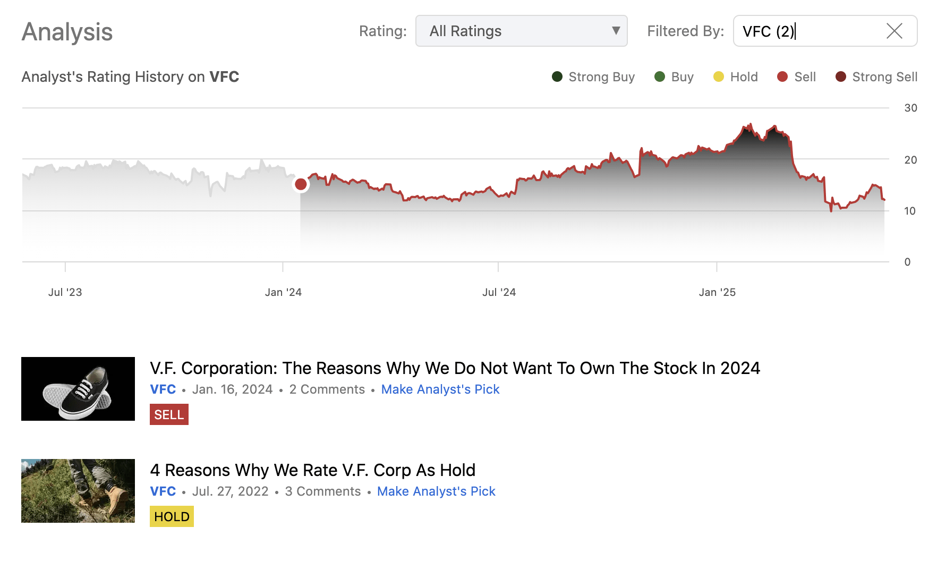Click the red SELL rating badge
This screenshot has height=561, width=937.
pyautogui.click(x=169, y=414)
